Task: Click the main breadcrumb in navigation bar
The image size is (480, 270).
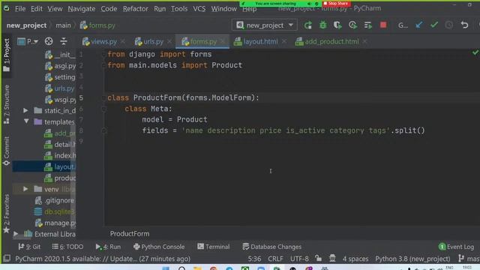Action: (x=63, y=25)
